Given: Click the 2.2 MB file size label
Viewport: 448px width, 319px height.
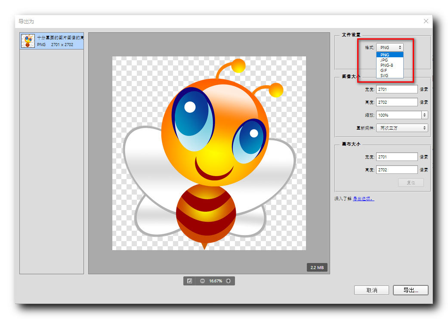Looking at the screenshot, I should (x=317, y=267).
